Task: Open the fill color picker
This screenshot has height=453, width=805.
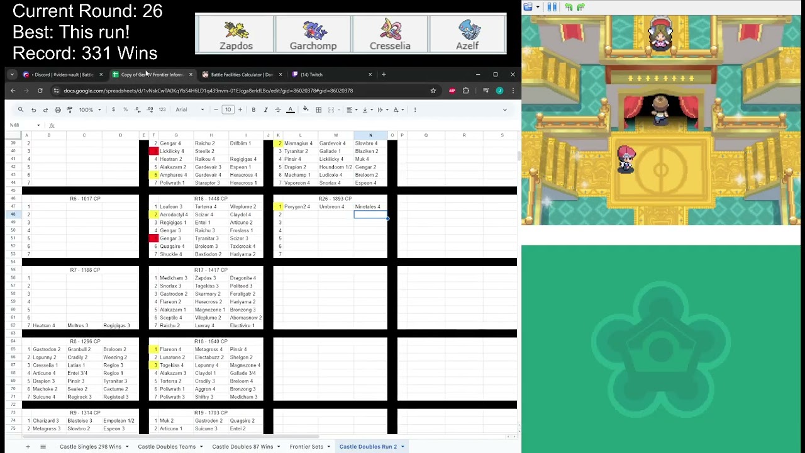Action: pos(306,109)
